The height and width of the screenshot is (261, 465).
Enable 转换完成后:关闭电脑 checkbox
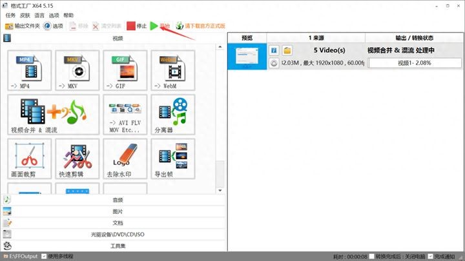(371, 256)
